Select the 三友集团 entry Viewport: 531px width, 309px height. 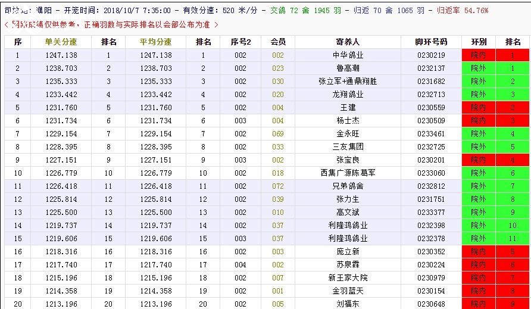coord(348,147)
